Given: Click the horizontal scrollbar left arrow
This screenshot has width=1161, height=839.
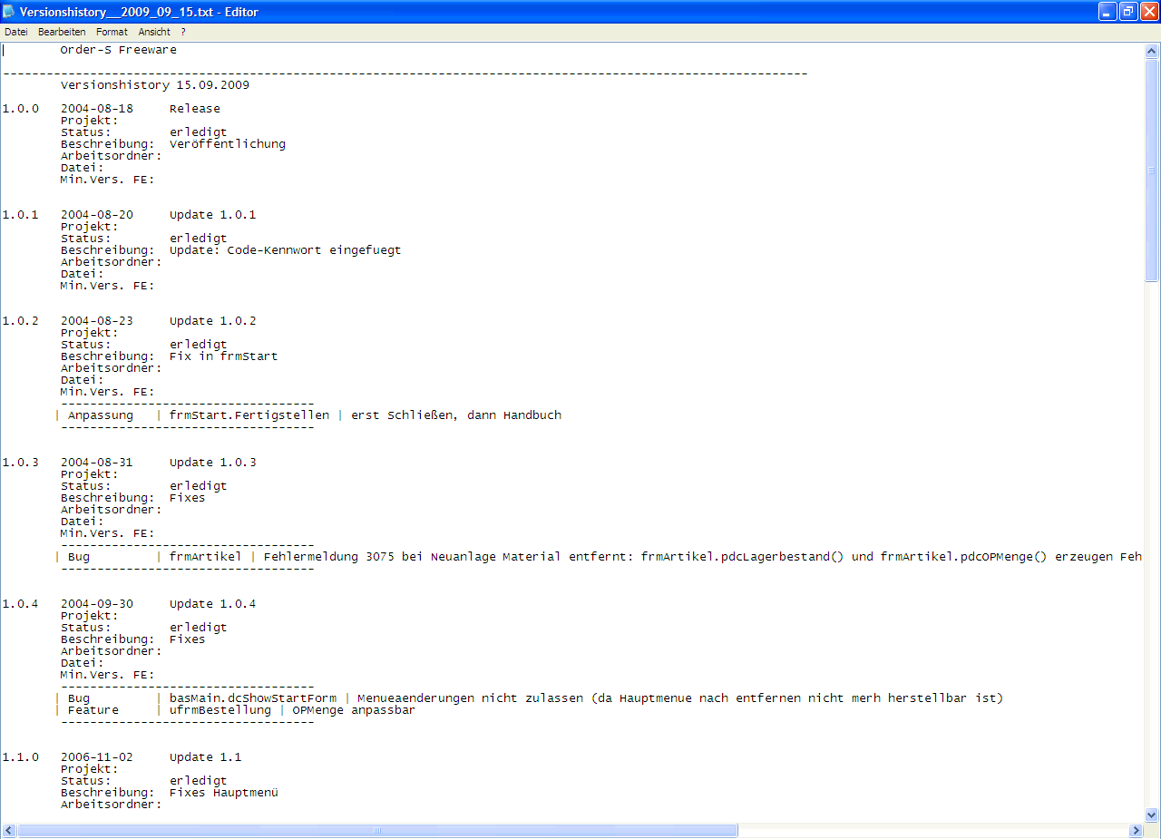Looking at the screenshot, I should [x=9, y=831].
